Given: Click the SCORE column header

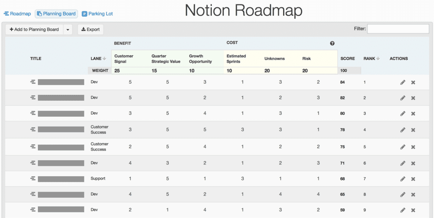Looking at the screenshot, I should coord(348,58).
